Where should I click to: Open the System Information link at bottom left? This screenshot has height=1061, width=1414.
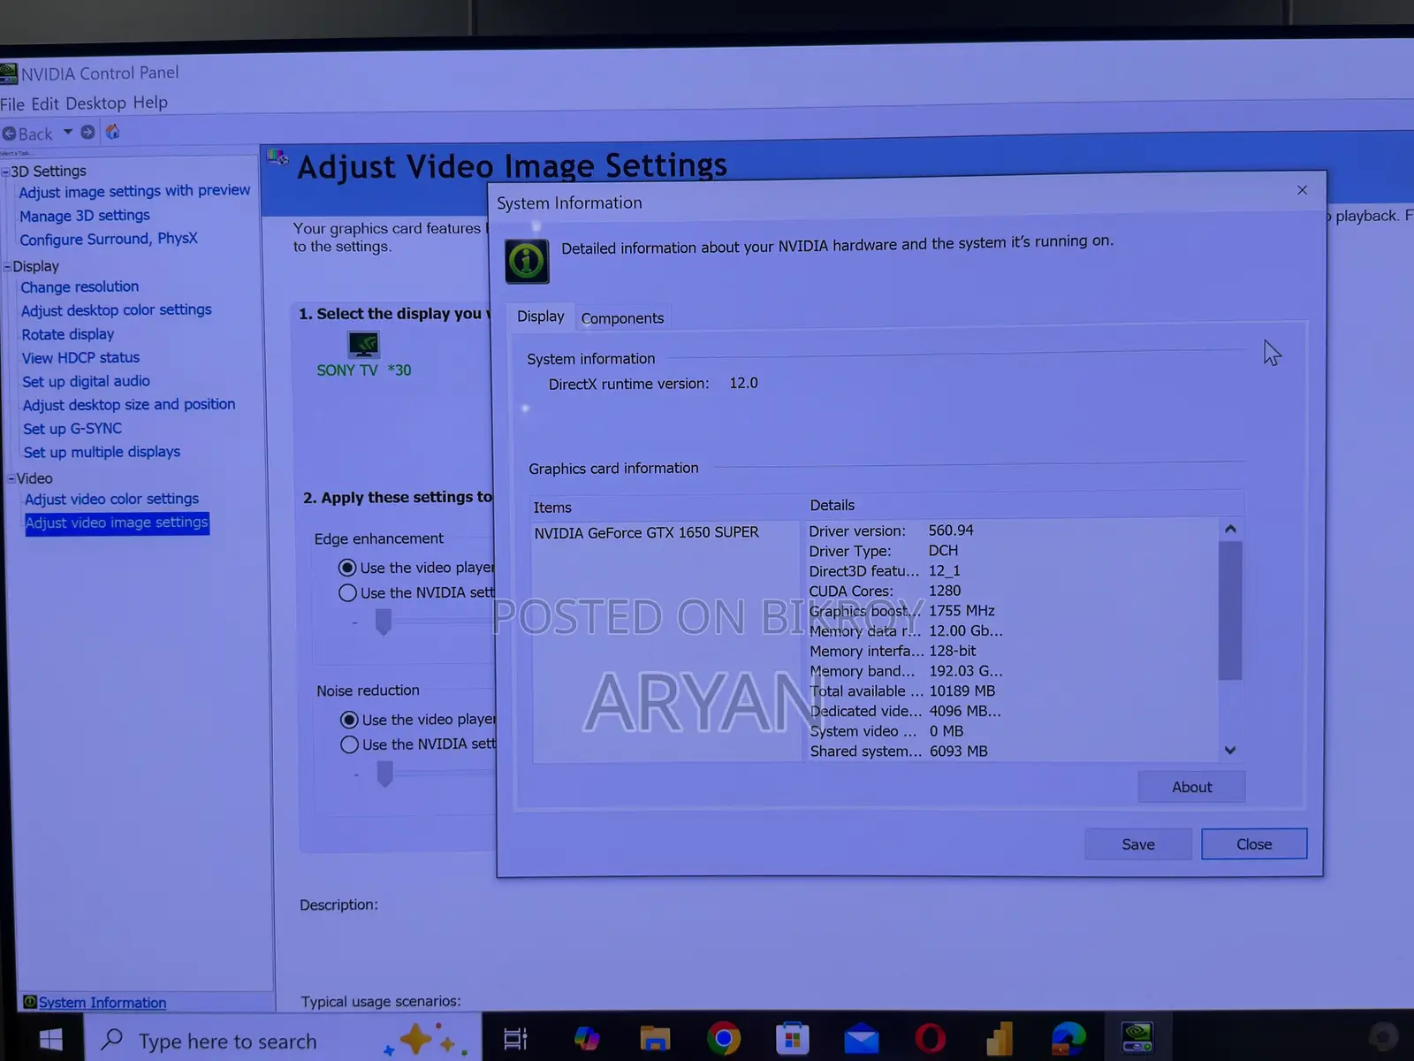102,1003
